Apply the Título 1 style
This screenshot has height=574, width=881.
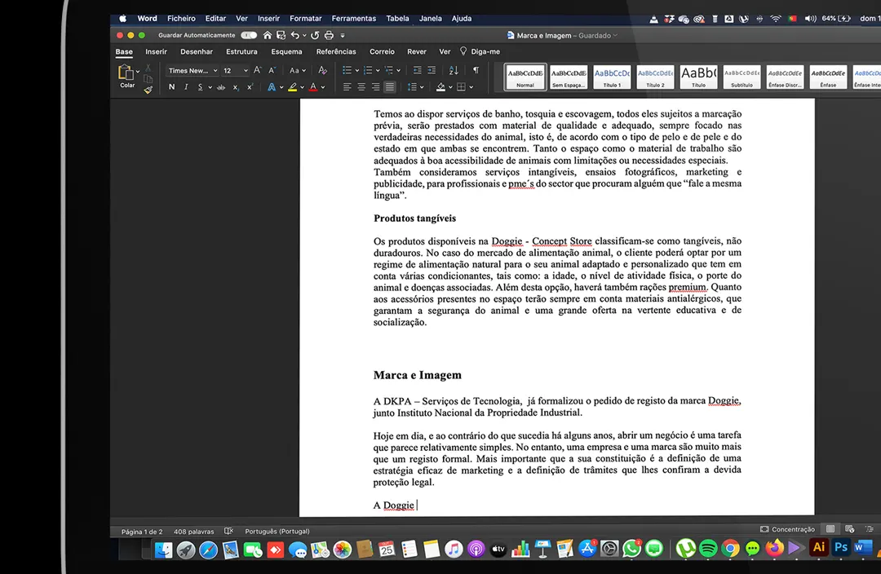point(612,77)
